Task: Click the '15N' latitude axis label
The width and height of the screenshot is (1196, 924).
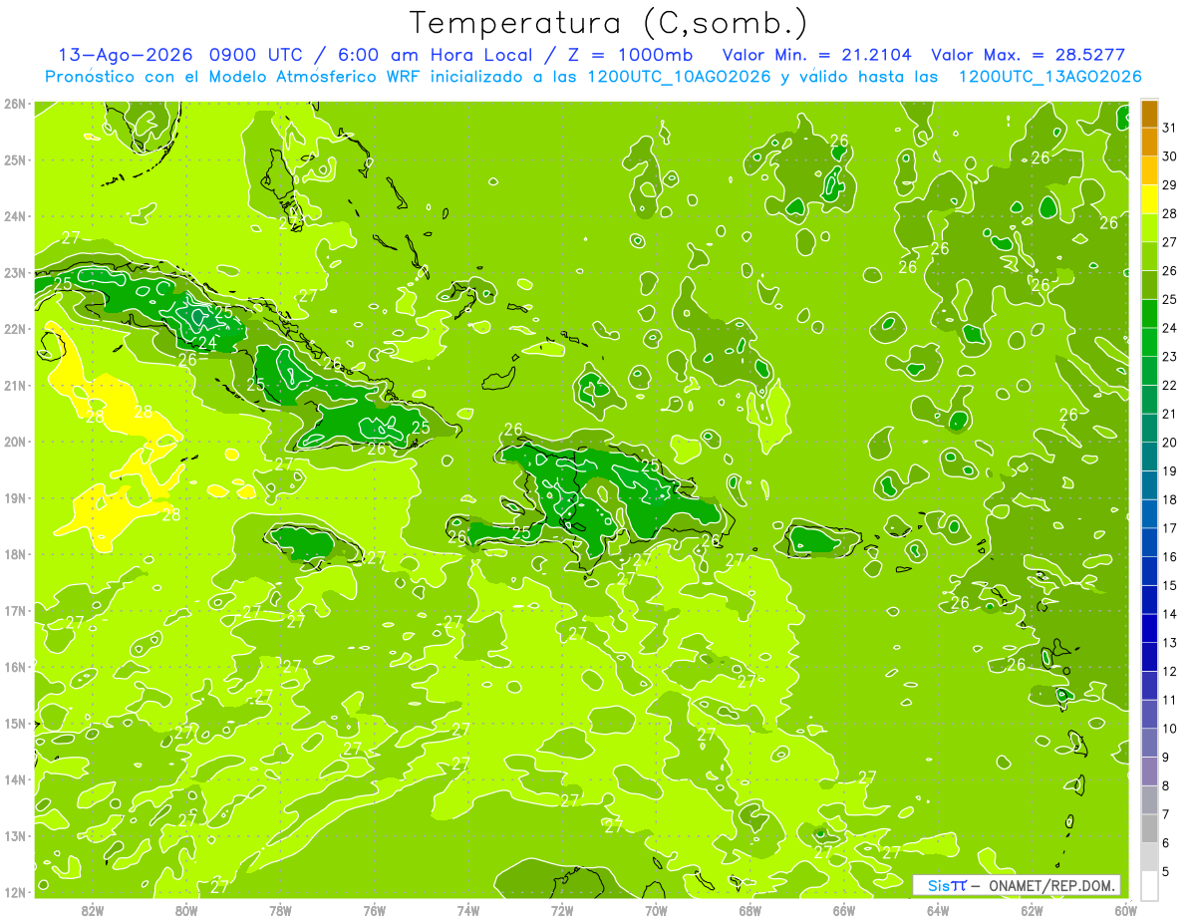Action: (x=15, y=724)
